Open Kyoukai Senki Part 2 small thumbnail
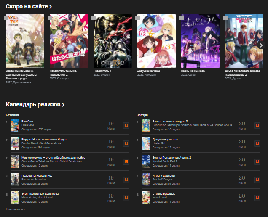The width and height of the screenshot is (268, 217). click(146, 161)
